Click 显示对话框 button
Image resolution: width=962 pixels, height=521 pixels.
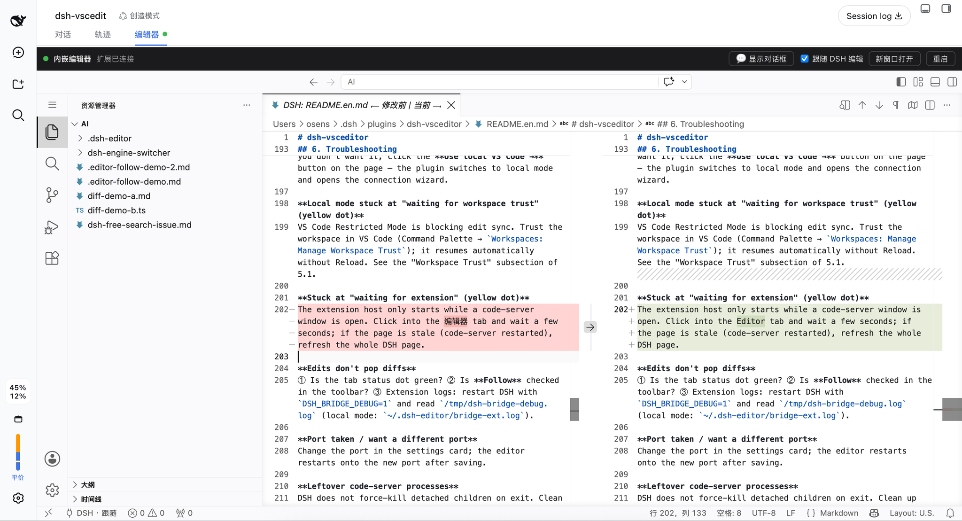(761, 59)
